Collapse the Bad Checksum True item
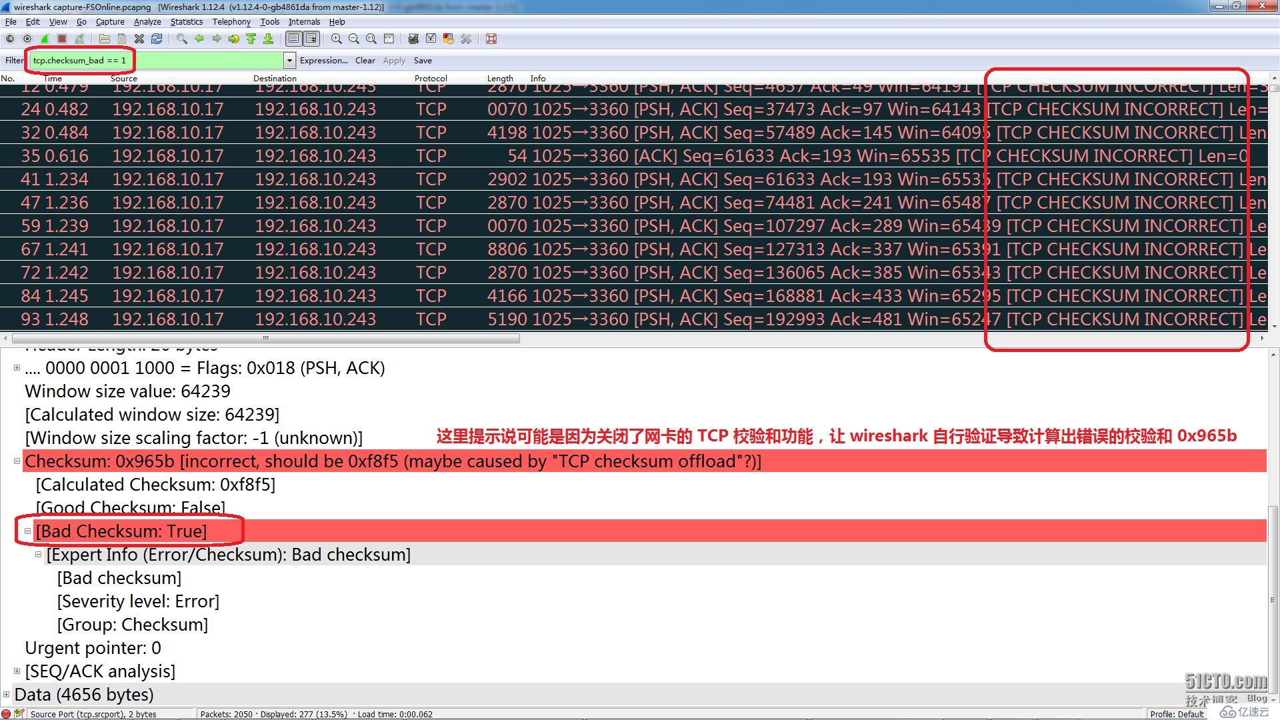This screenshot has height=720, width=1280. point(27,531)
